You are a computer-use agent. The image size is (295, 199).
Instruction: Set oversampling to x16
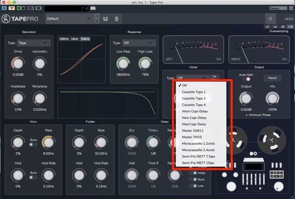290,27
